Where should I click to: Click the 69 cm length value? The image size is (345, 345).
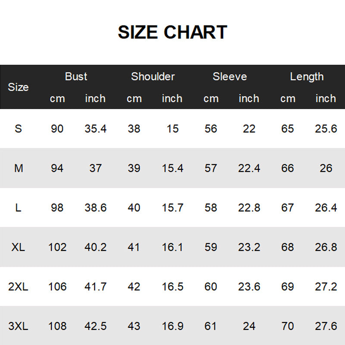(288, 287)
